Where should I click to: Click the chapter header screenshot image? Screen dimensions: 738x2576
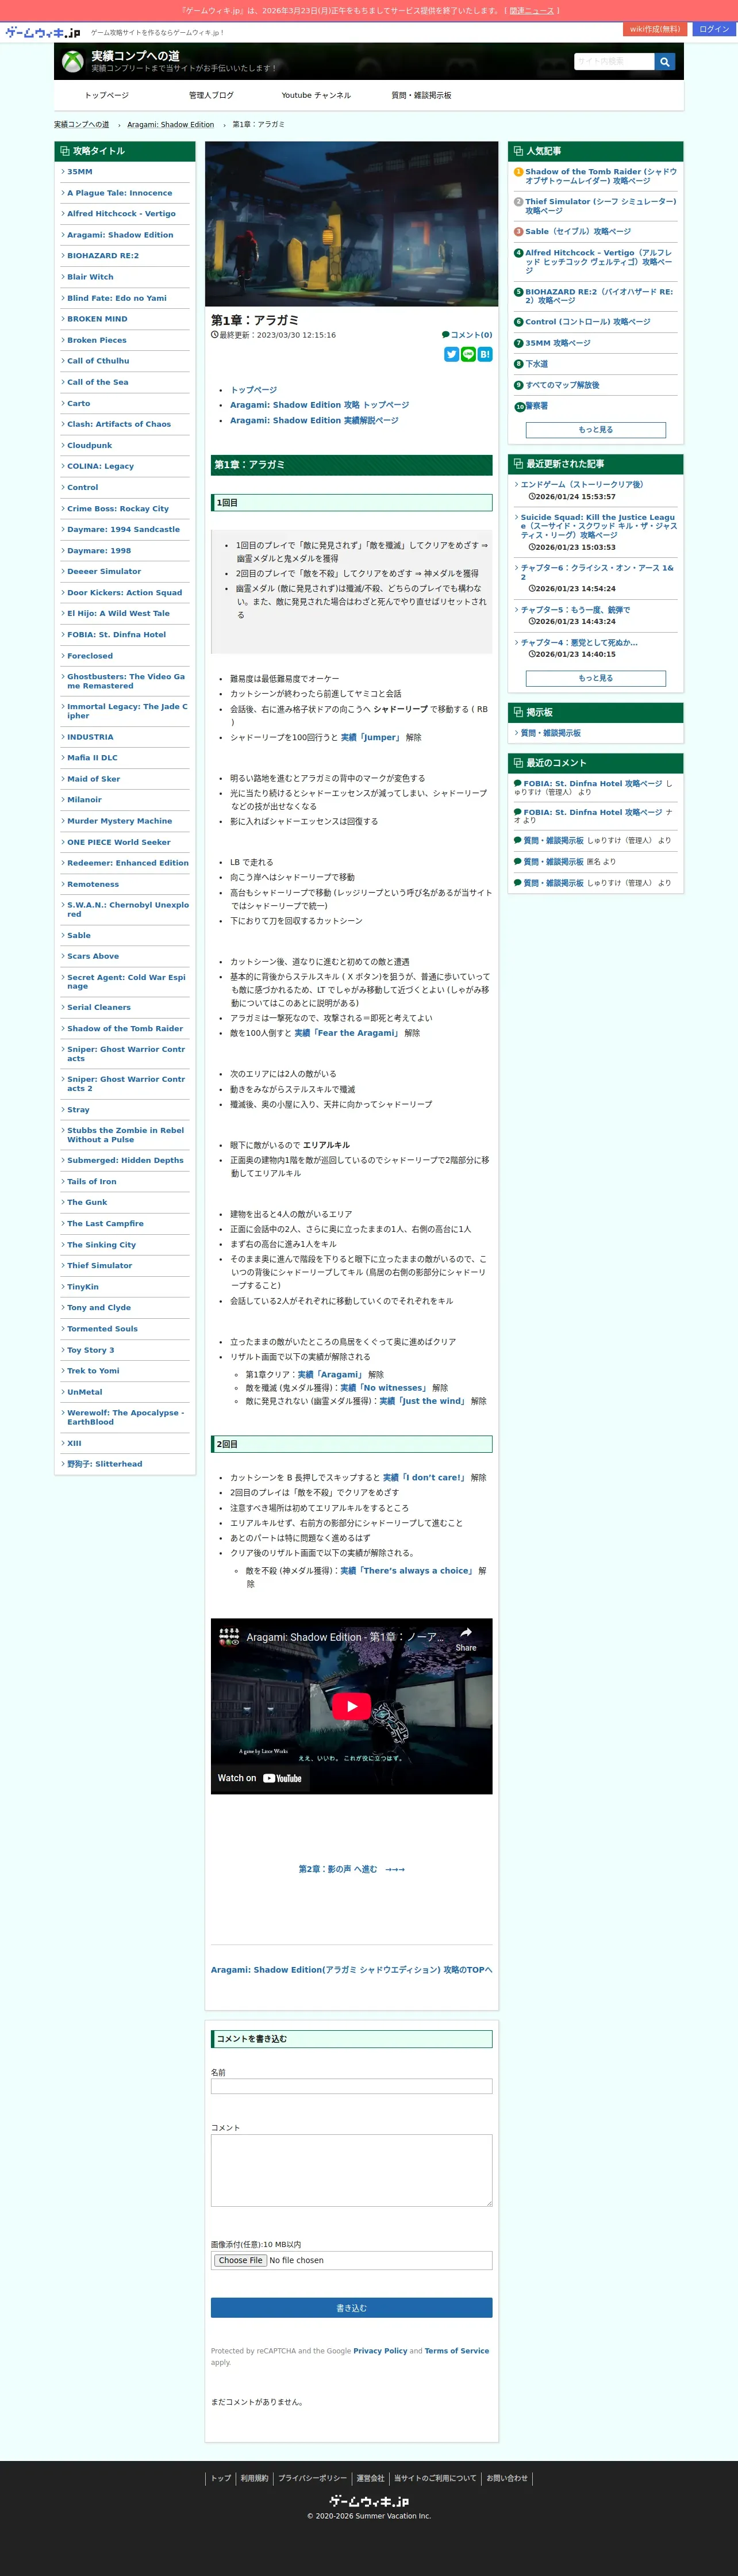point(351,223)
